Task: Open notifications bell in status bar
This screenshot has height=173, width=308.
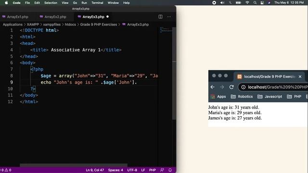Action: pyautogui.click(x=170, y=170)
